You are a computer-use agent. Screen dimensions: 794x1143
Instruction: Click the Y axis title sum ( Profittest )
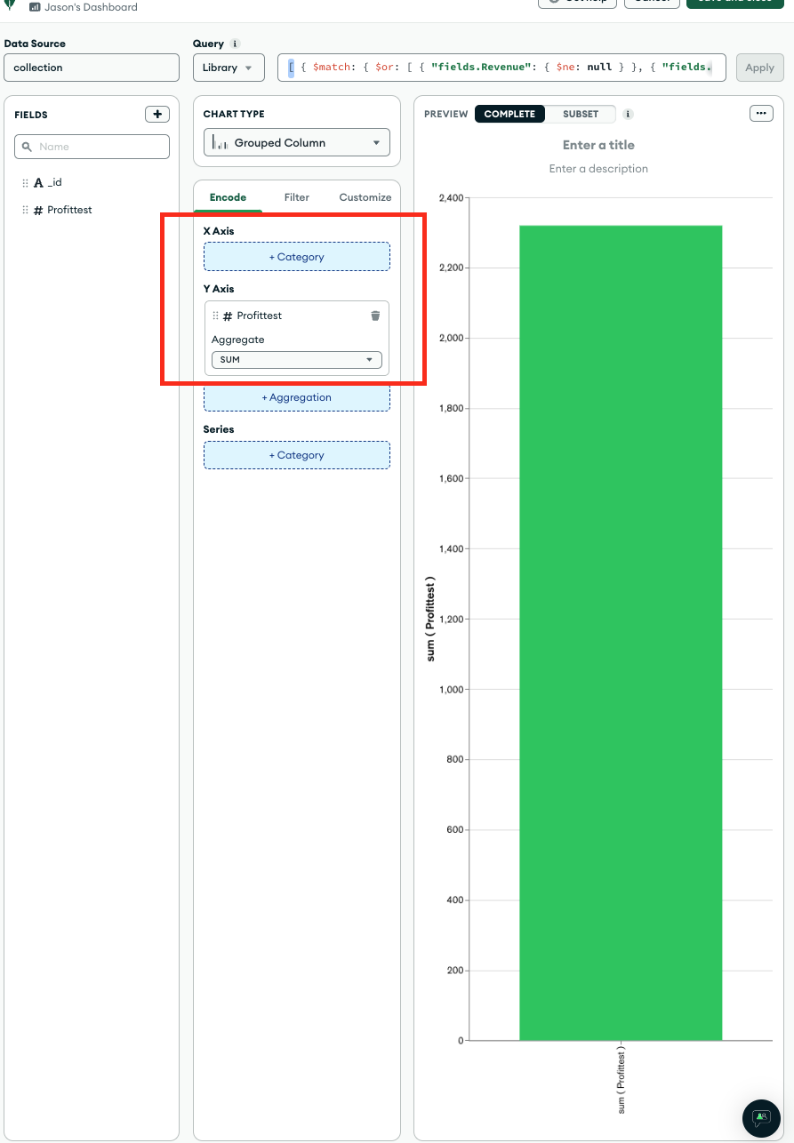tap(430, 619)
